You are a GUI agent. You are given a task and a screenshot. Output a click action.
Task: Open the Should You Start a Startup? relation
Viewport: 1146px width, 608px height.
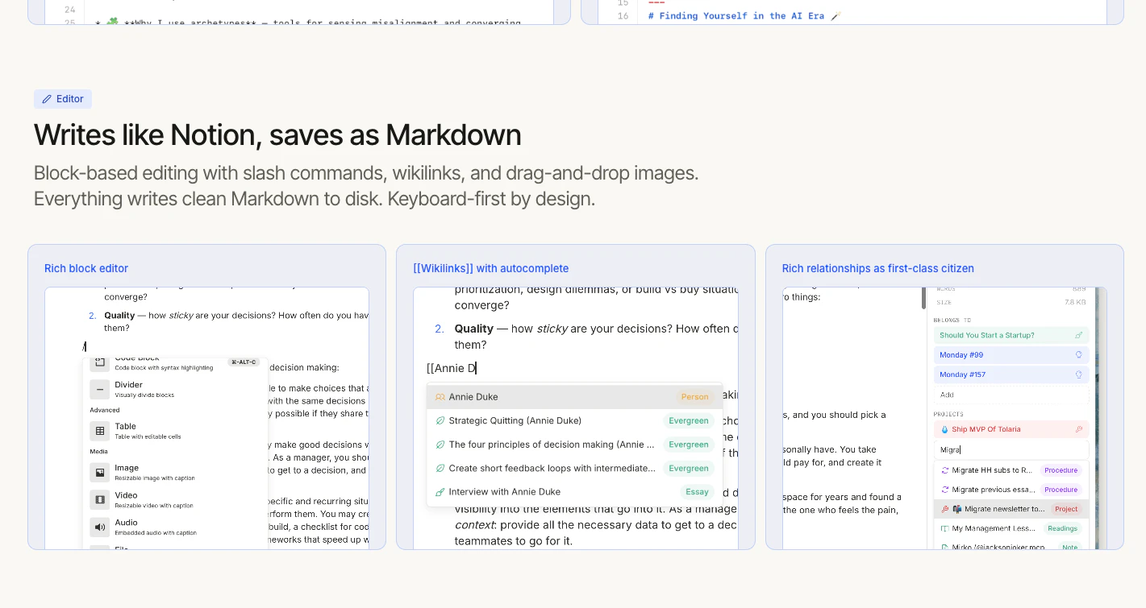click(1011, 335)
